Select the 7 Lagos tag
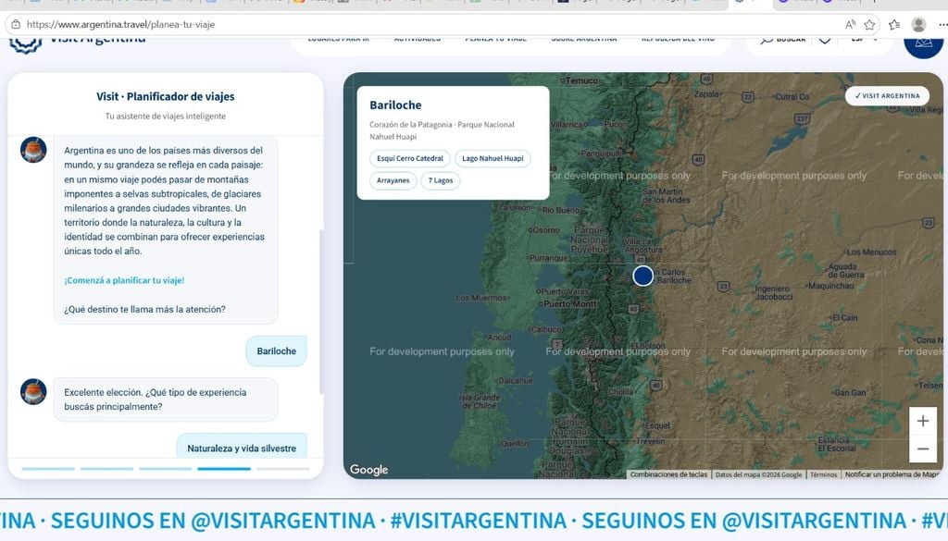This screenshot has width=948, height=541. point(440,180)
